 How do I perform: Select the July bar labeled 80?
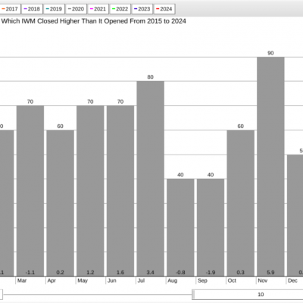click(x=151, y=179)
